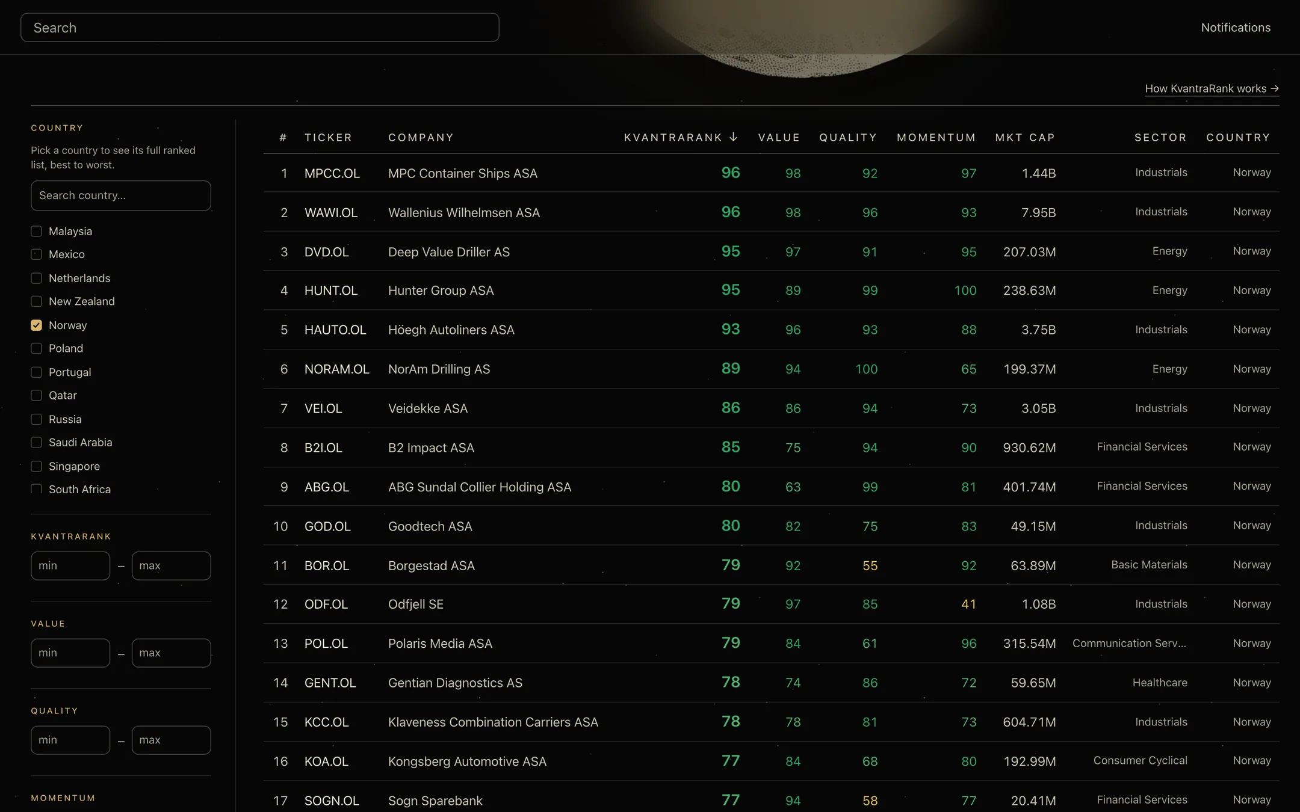Viewport: 1300px width, 812px height.
Task: Click the Value filter min field
Action: (70, 653)
